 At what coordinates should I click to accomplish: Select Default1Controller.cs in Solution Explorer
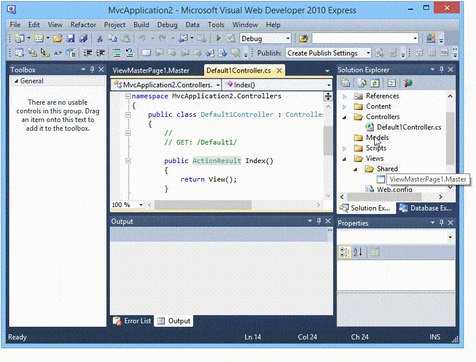[409, 127]
